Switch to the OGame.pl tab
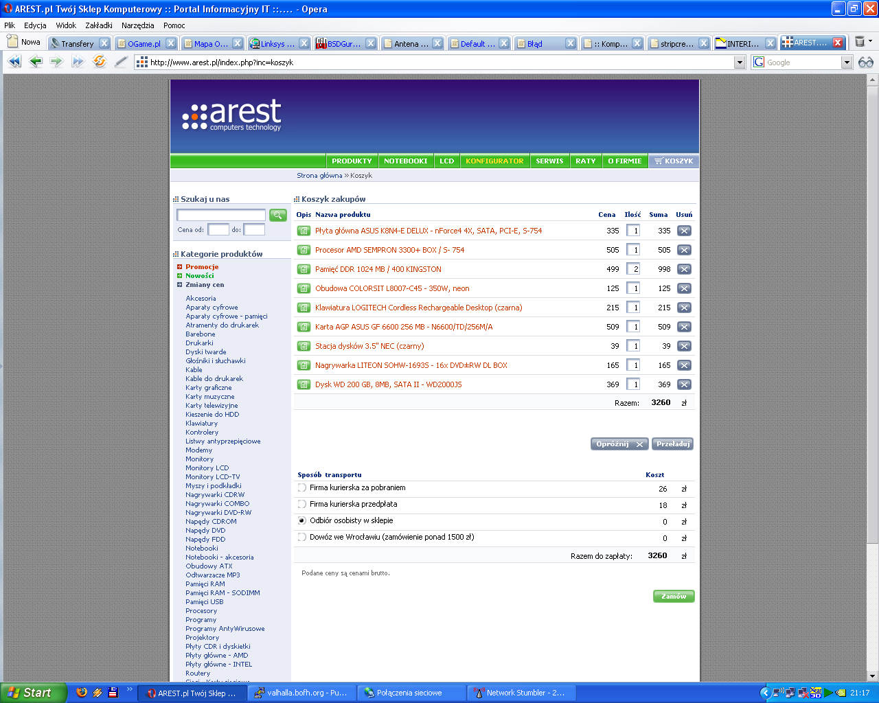This screenshot has width=879, height=703. (144, 43)
